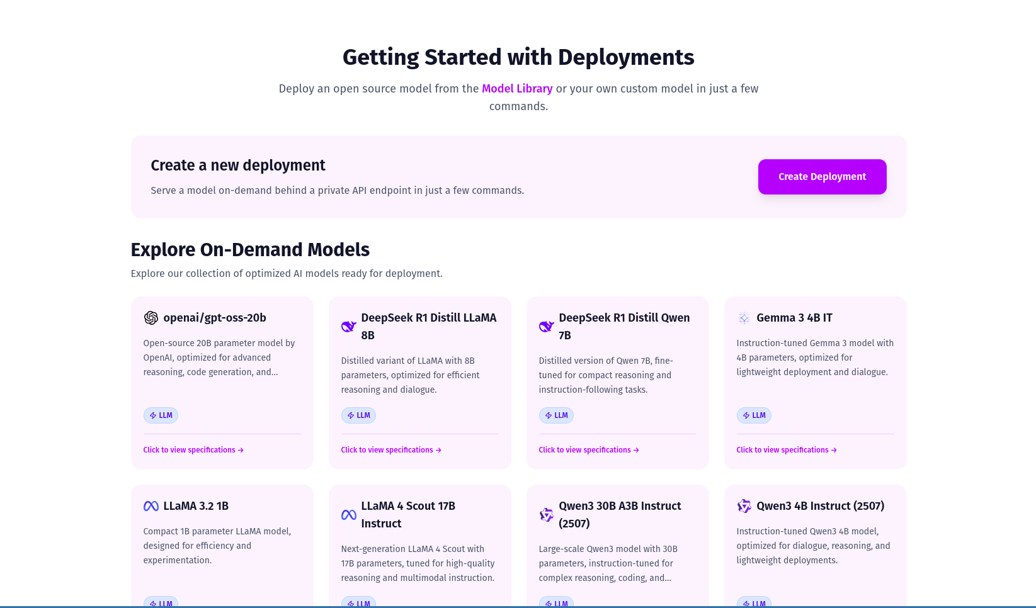Click 'Explore our collection of optimized AI models' text
The width and height of the screenshot is (1036, 608).
(287, 274)
